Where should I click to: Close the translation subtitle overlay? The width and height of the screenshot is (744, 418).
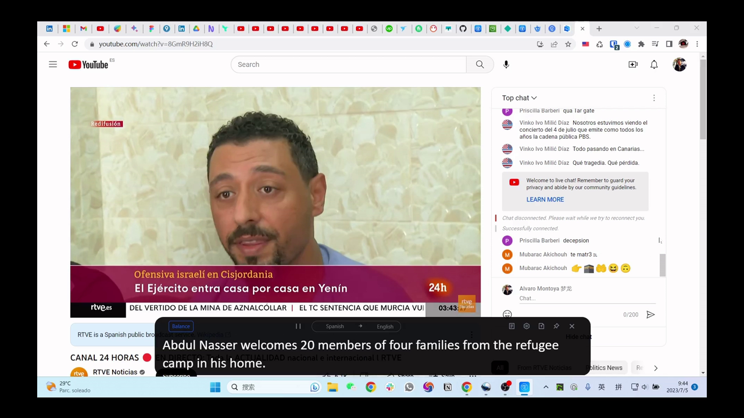[572, 326]
